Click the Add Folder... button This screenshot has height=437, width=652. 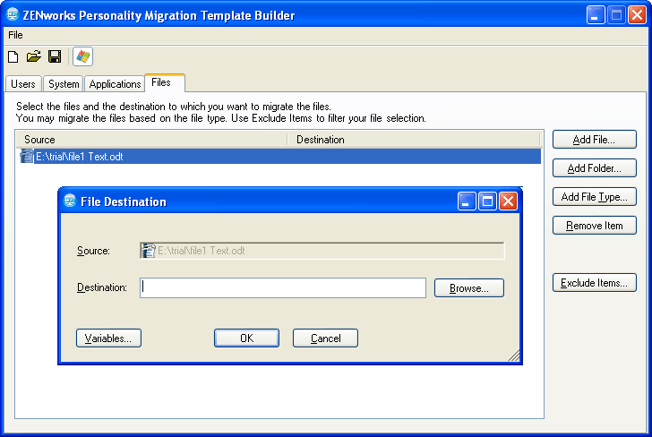click(x=594, y=168)
